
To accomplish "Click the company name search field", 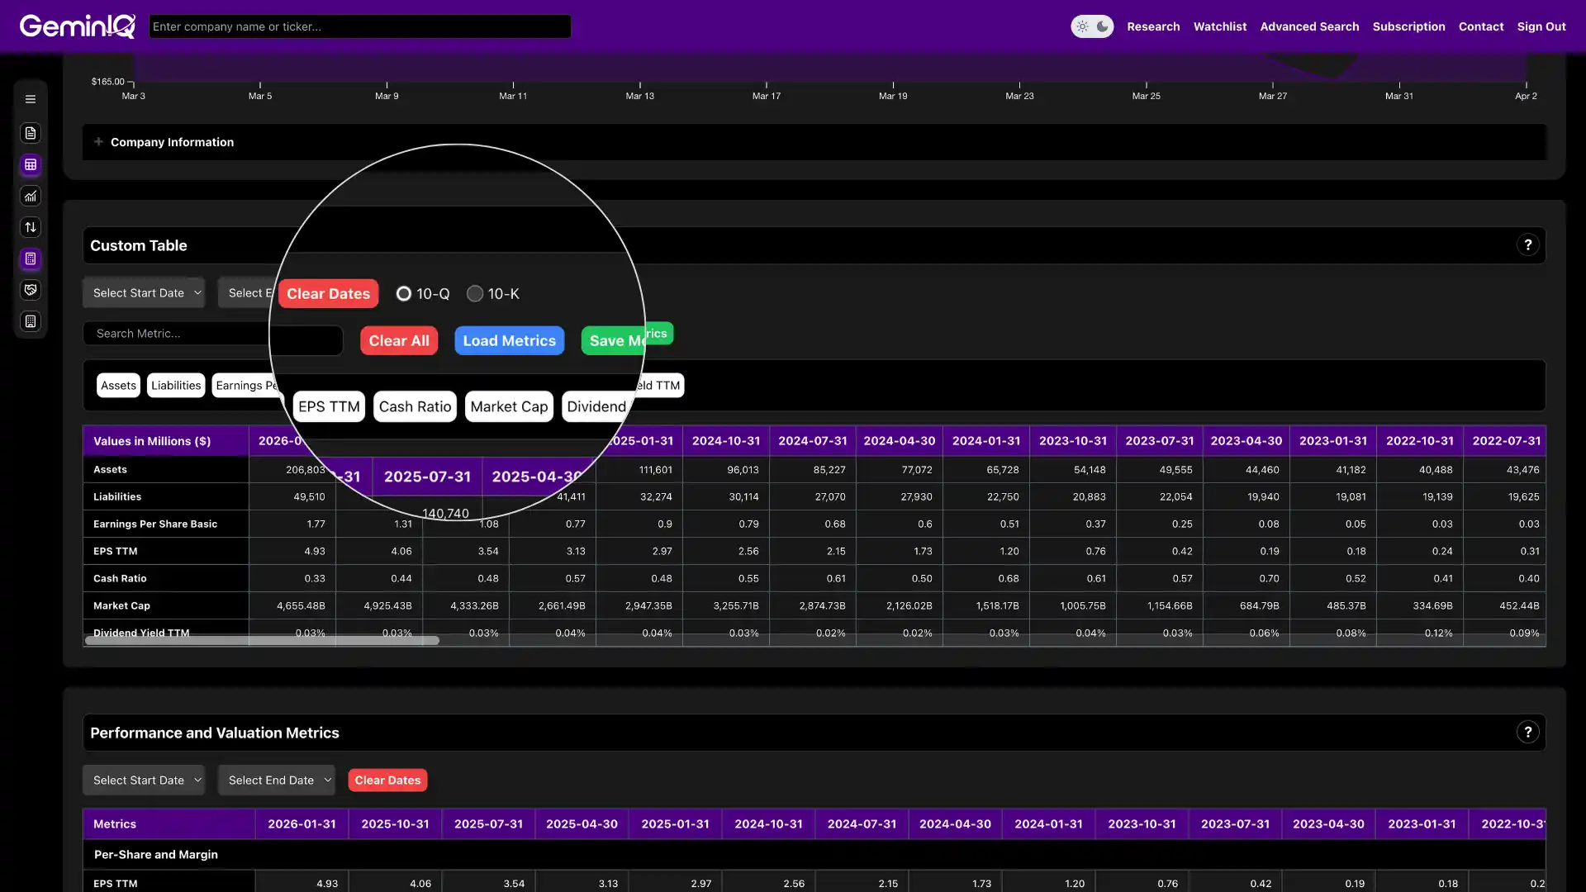I will [359, 26].
